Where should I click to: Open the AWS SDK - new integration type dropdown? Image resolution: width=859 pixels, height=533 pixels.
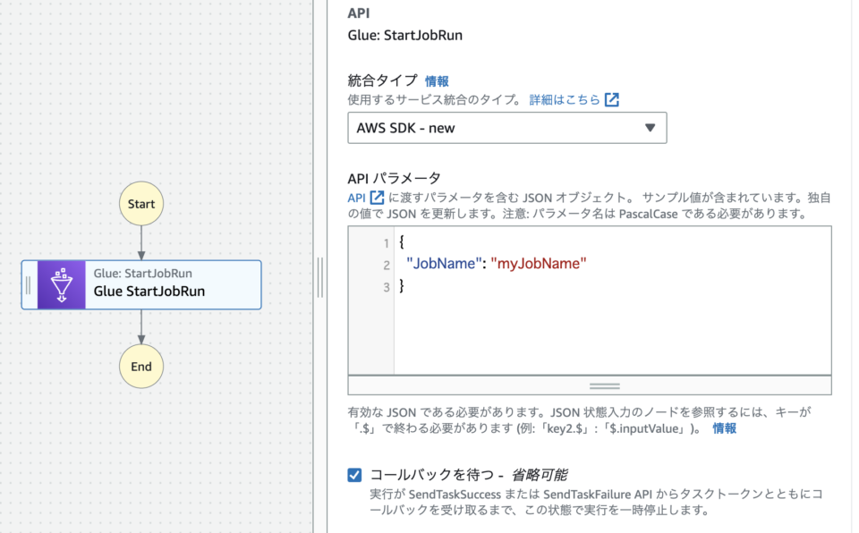pyautogui.click(x=506, y=128)
